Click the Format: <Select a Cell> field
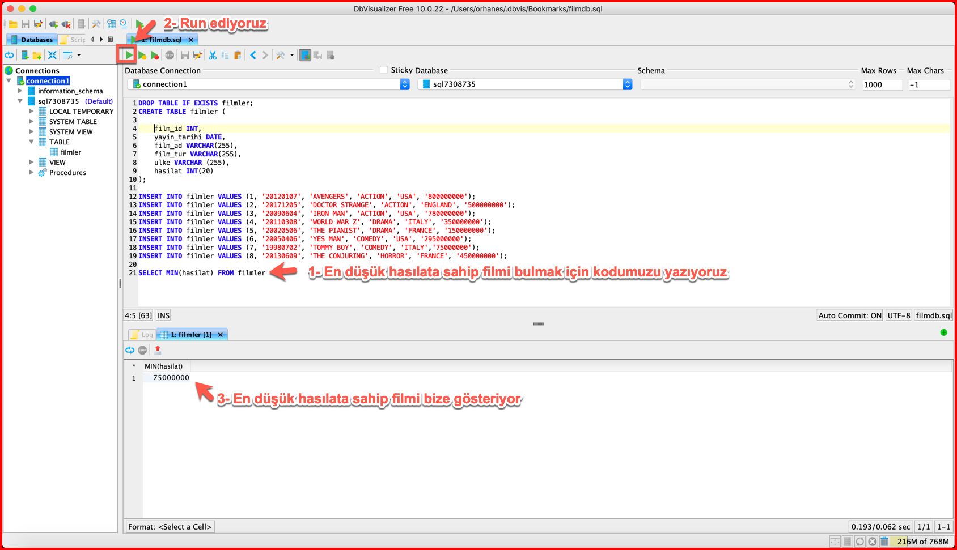 [x=170, y=527]
